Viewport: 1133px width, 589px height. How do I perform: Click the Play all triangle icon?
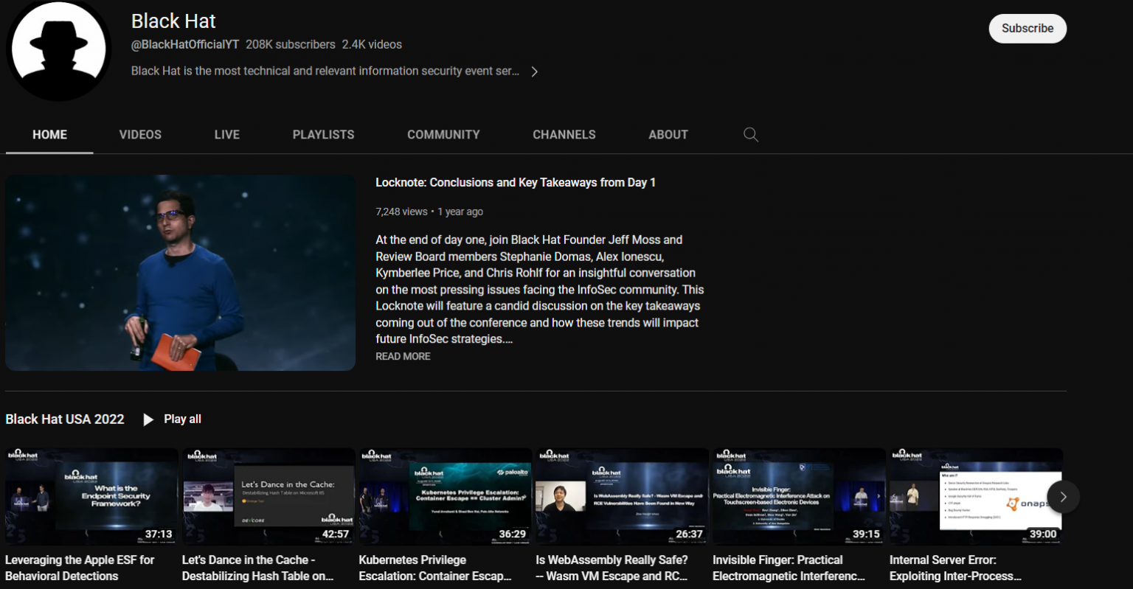tap(148, 419)
